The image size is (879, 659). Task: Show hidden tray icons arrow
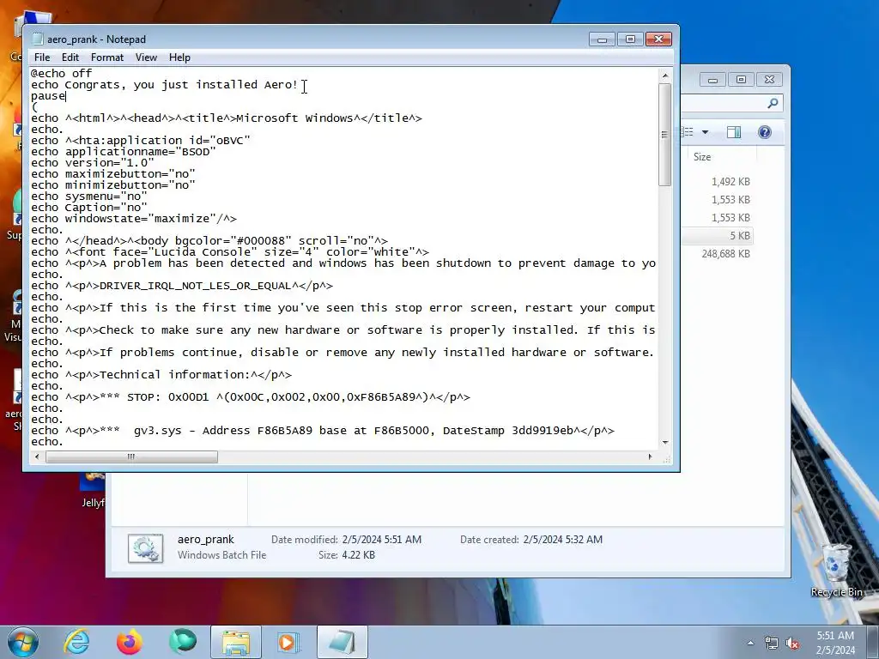click(750, 643)
